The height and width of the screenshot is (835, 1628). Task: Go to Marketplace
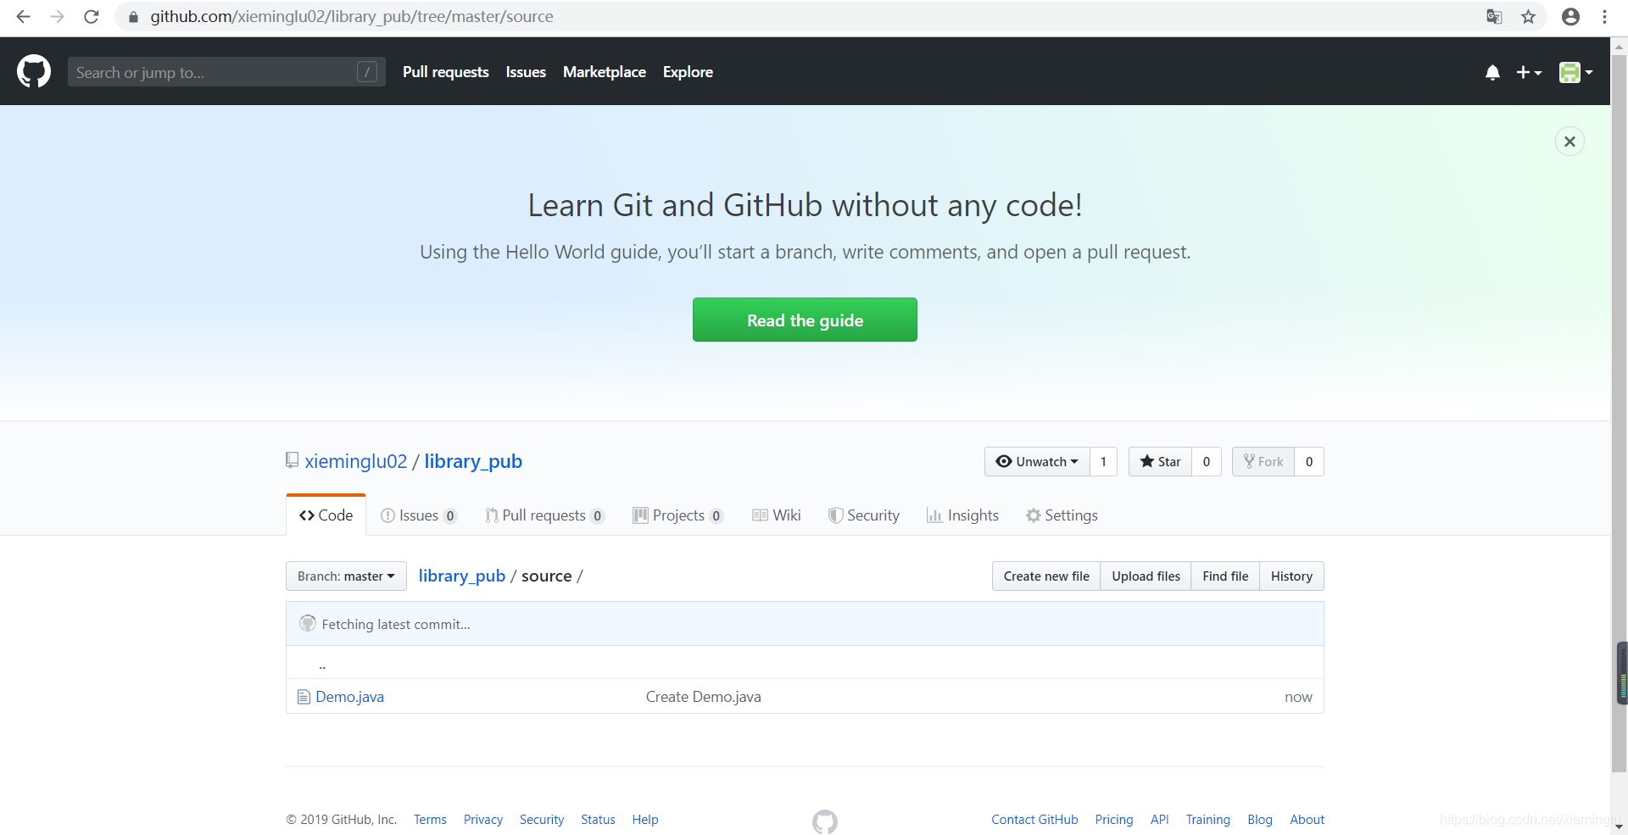(605, 72)
